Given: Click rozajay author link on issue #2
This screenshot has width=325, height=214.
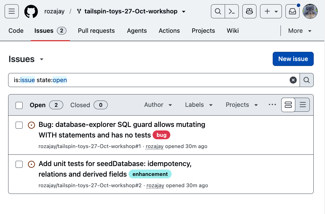Looking at the screenshot, I should [x=155, y=185].
